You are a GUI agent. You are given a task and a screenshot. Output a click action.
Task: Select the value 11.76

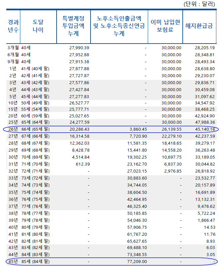(209, 235)
